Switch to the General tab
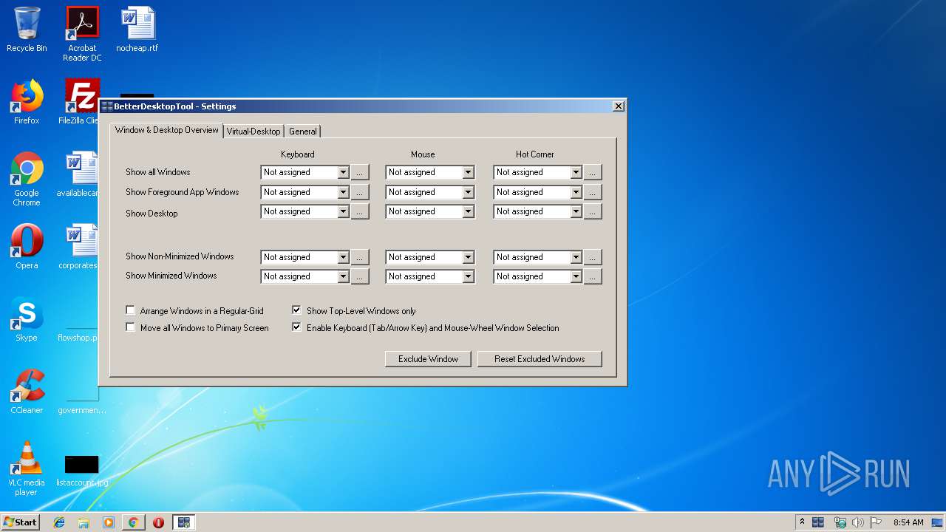 pos(303,132)
